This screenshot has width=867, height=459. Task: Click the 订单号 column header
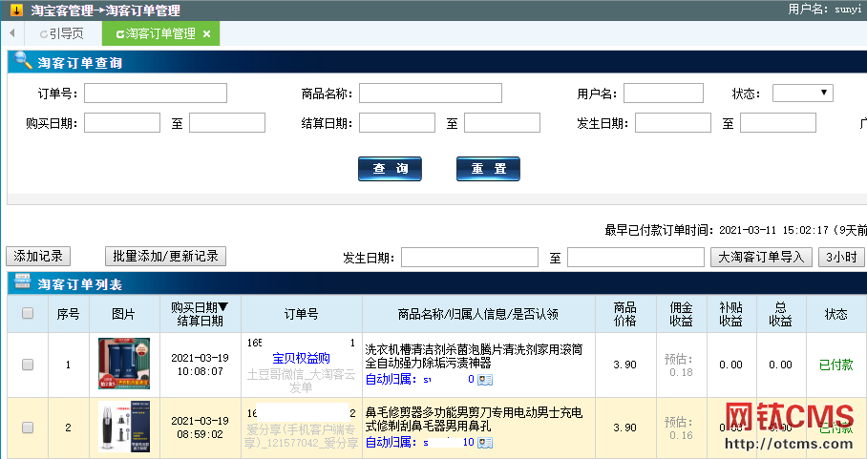click(301, 314)
